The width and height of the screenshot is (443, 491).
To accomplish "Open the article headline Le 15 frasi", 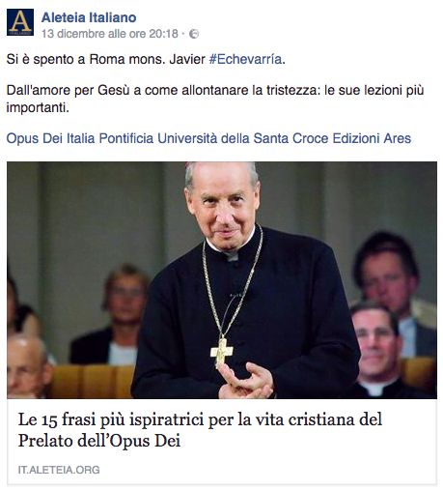I will 200,430.
